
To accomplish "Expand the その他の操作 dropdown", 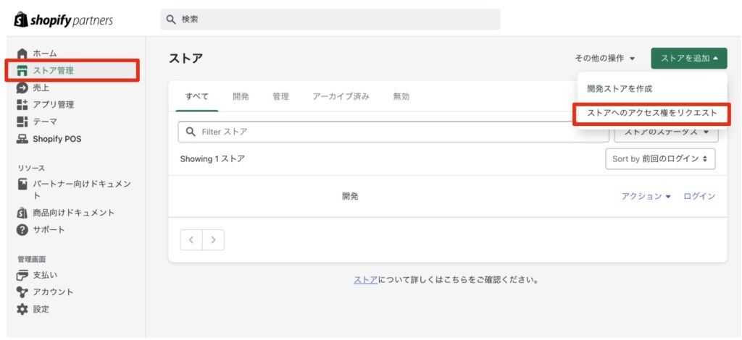I will (x=605, y=59).
